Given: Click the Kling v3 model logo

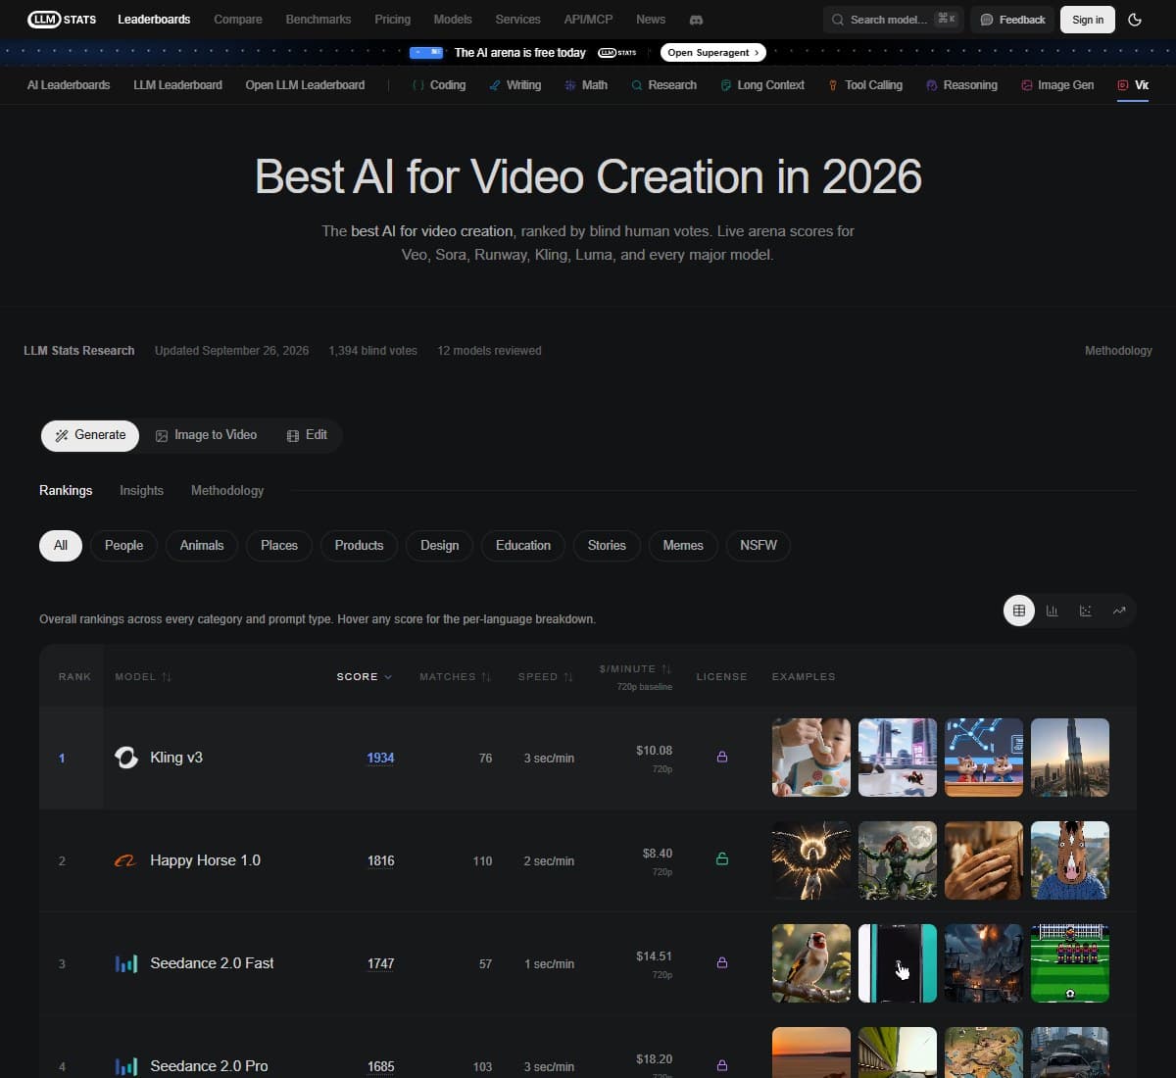Looking at the screenshot, I should click(x=126, y=758).
